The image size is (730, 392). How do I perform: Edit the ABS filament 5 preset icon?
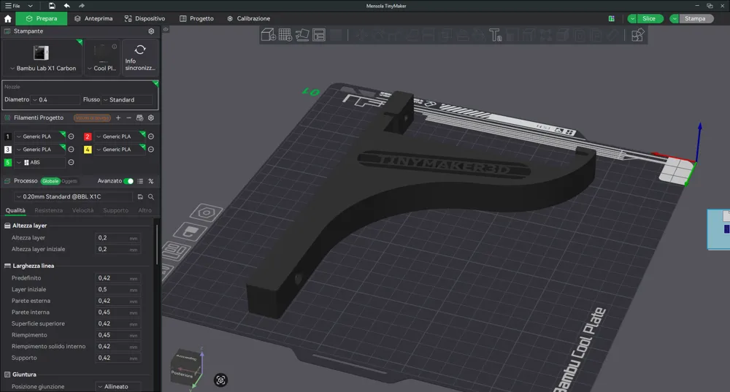point(72,163)
